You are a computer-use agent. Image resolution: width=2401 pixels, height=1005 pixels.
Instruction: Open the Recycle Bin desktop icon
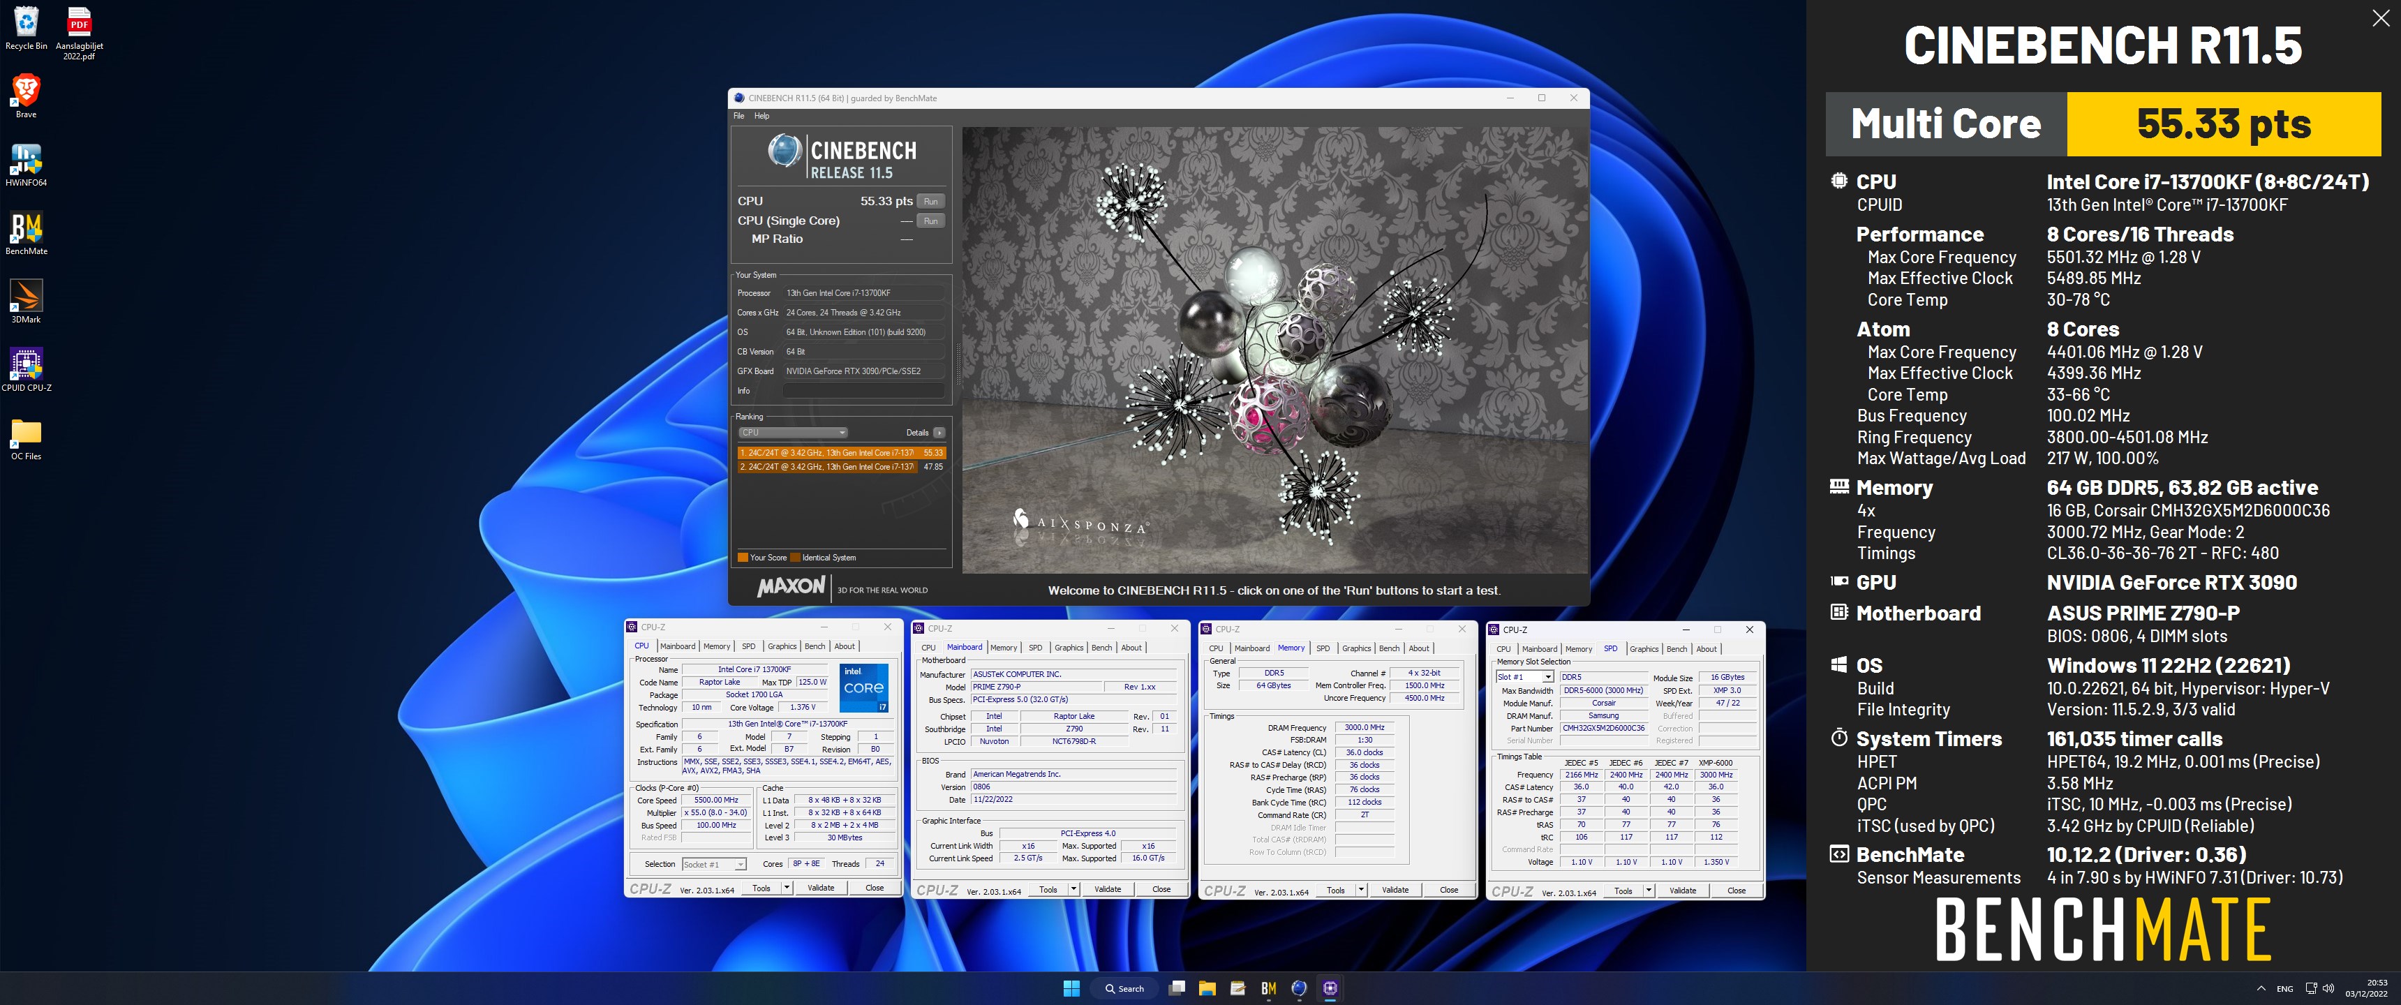pos(26,27)
